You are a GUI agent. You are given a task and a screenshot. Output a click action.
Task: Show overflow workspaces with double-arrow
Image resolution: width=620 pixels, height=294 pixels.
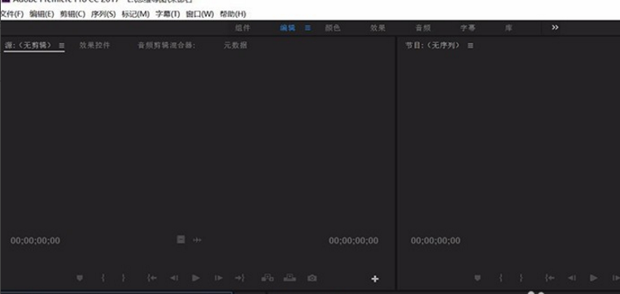[x=555, y=28]
